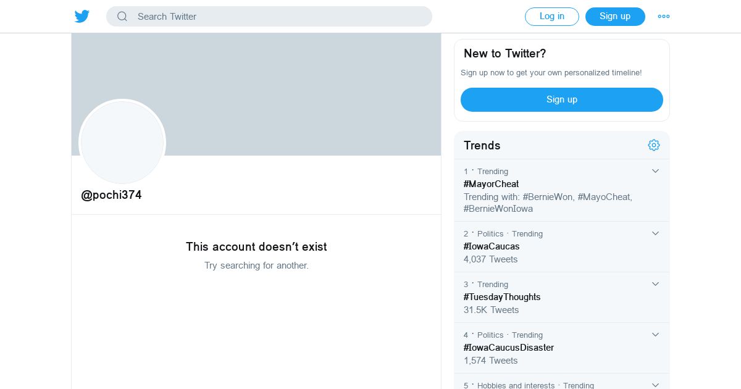Click the search magnifier icon
Viewport: 741px width, 389px height.
click(x=122, y=17)
